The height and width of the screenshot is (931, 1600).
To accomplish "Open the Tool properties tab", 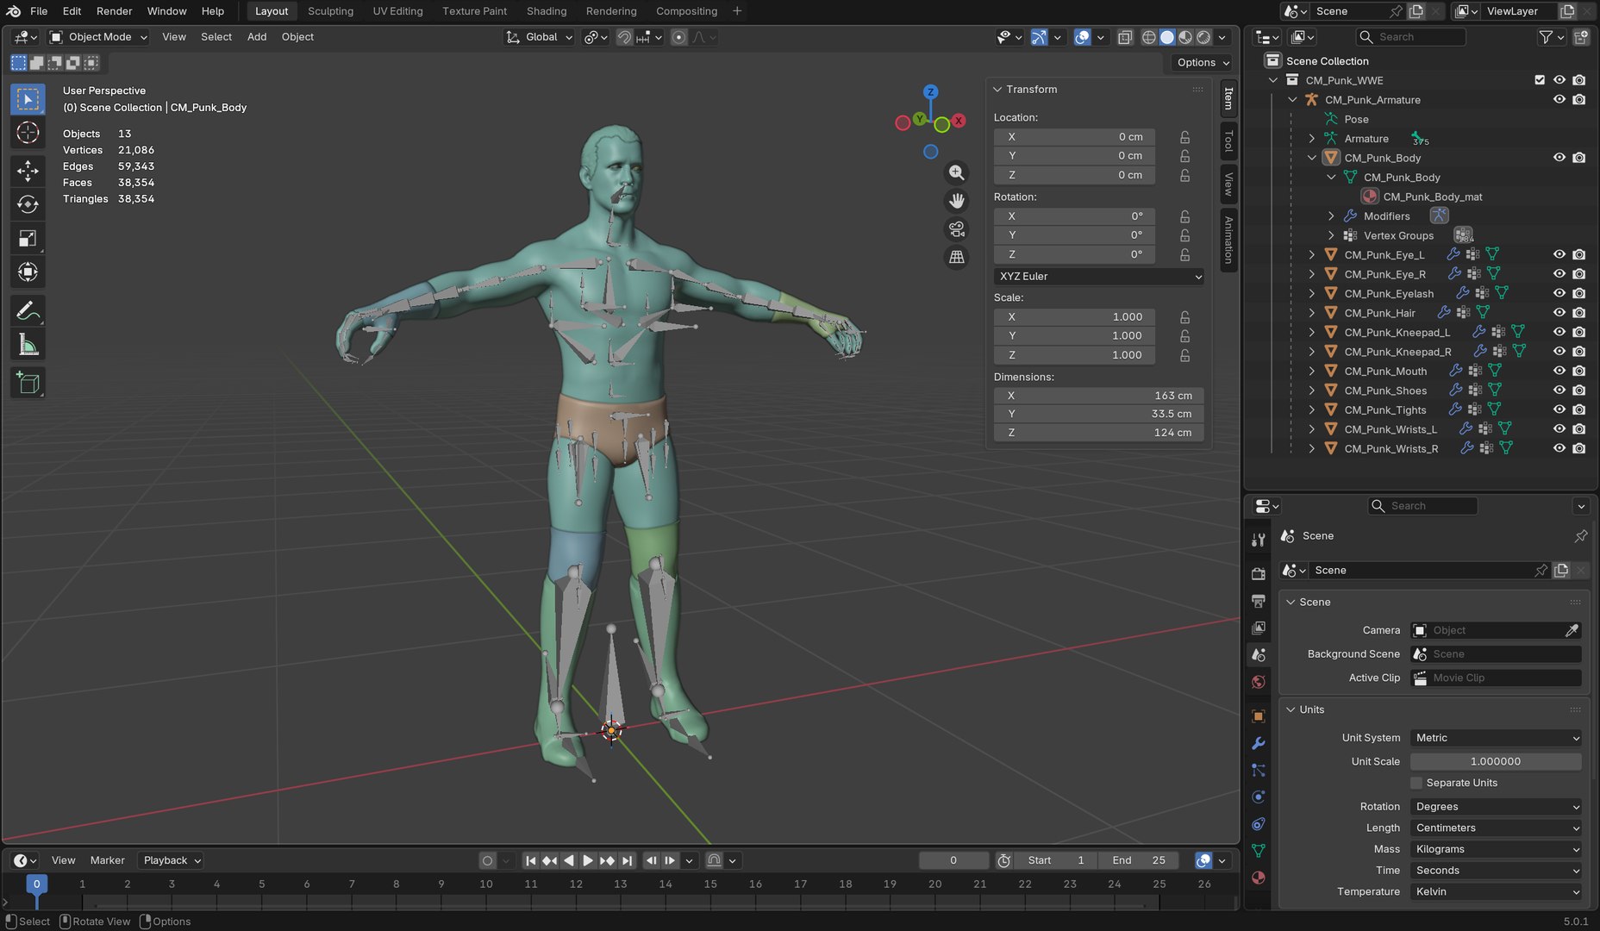I will pyautogui.click(x=1258, y=540).
